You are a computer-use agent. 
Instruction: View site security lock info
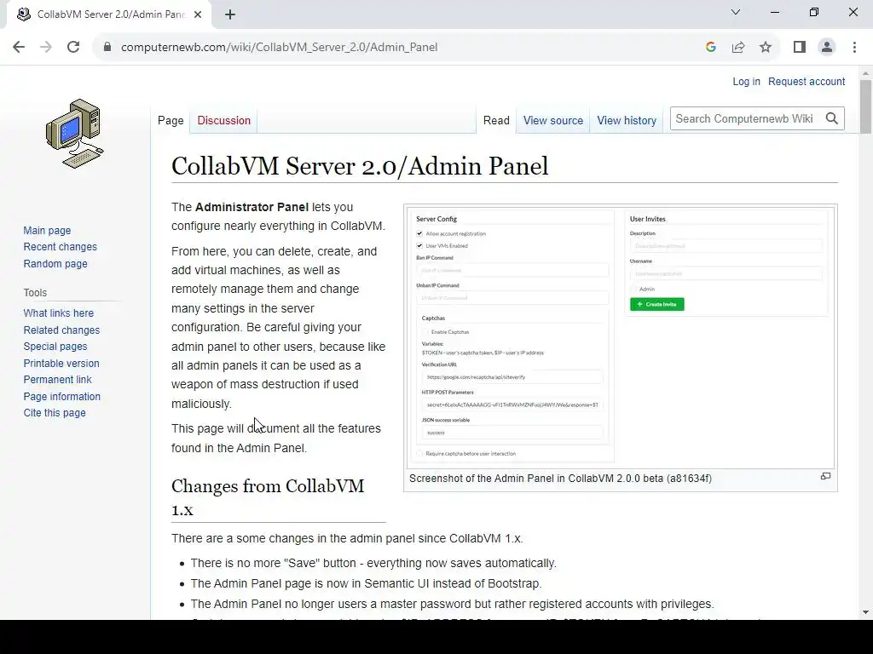click(x=107, y=48)
